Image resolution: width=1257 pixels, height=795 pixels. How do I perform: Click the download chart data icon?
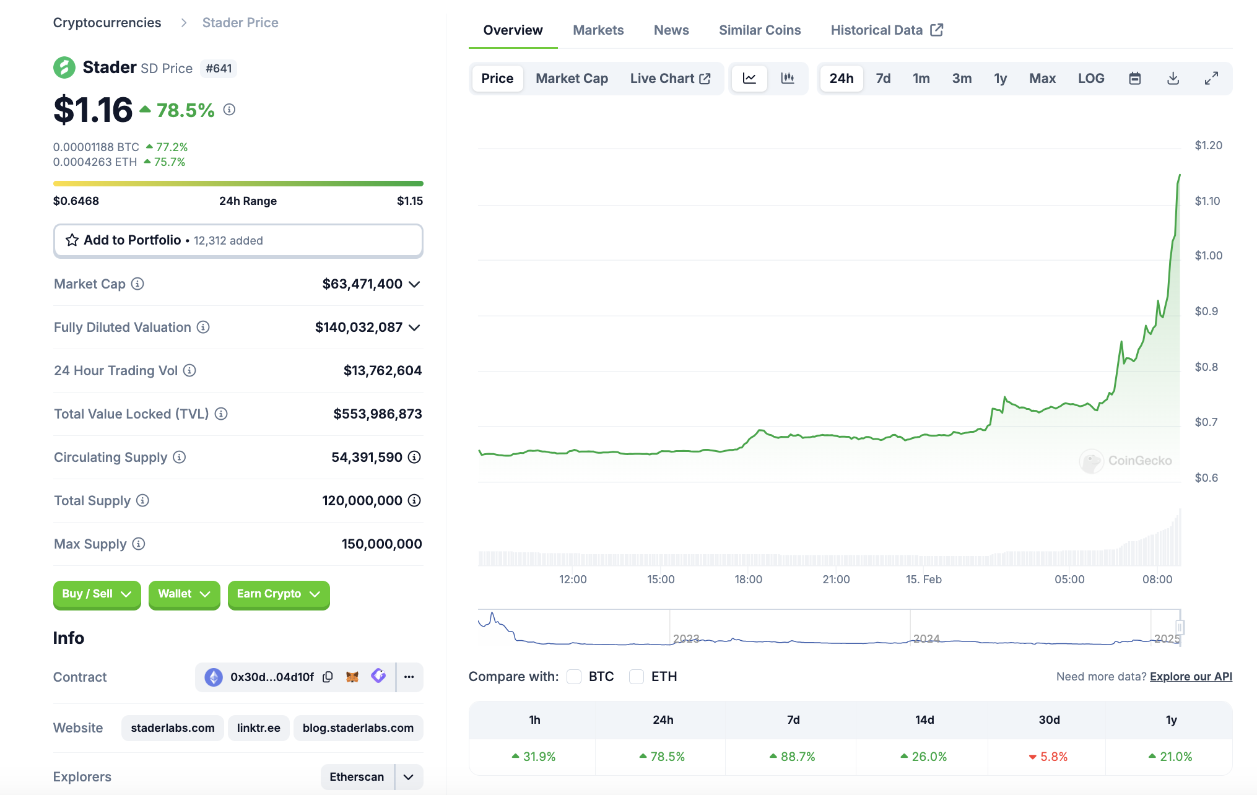point(1173,78)
